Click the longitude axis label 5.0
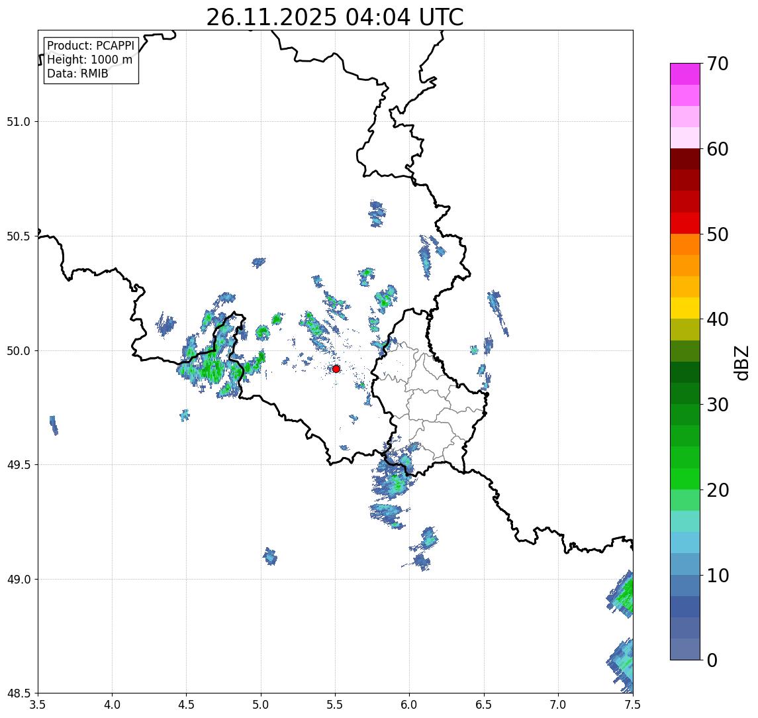Viewport: 758px width, 718px height. (x=261, y=705)
